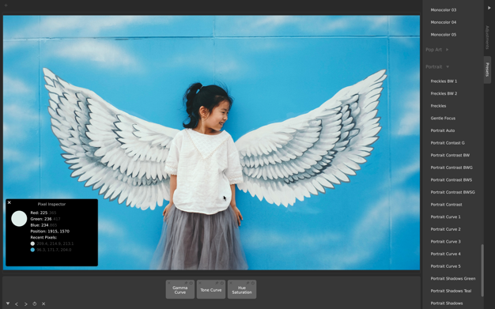This screenshot has width=495, height=309.
Task: Open the bottom-left down triangle menu
Action: [x=8, y=303]
